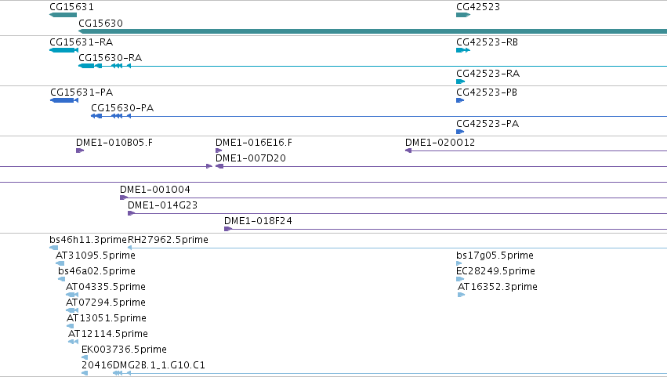Select the DME1-001O04 label
The height and width of the screenshot is (377, 667).
click(155, 190)
